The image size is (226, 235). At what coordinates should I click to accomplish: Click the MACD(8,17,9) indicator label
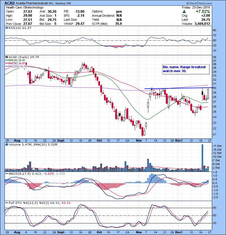(x=20, y=174)
